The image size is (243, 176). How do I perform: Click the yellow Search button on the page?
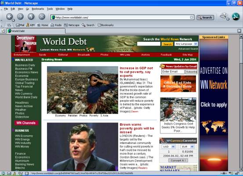tap(167, 44)
